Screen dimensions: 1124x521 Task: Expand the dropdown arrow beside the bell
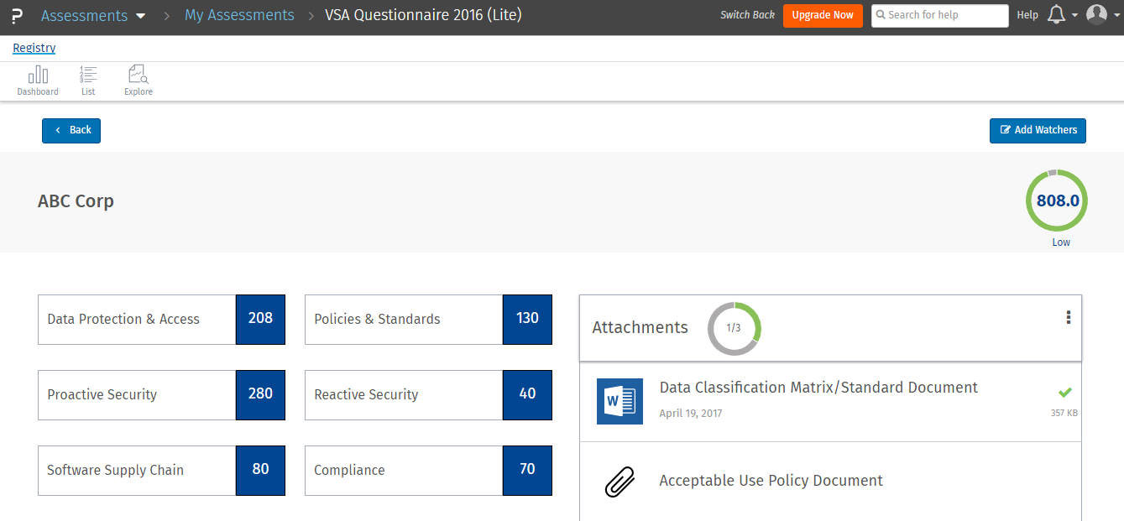(x=1074, y=16)
